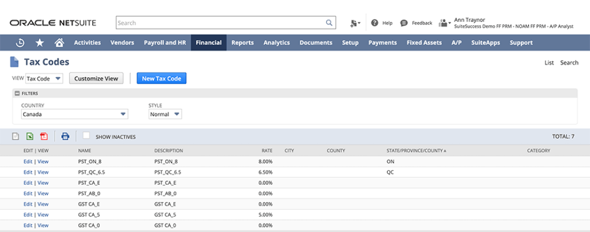Image resolution: width=590 pixels, height=232 pixels.
Task: Expand the View dropdown for Tax Code
Action: (45, 79)
